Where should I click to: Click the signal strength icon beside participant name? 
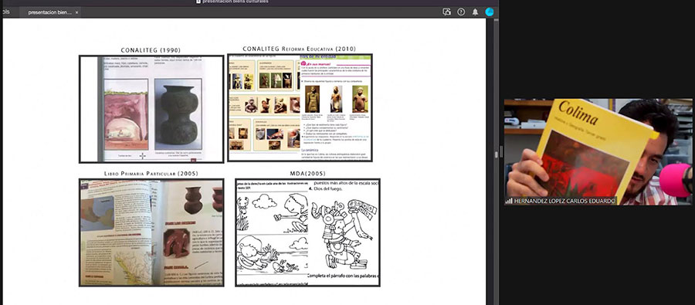click(509, 201)
